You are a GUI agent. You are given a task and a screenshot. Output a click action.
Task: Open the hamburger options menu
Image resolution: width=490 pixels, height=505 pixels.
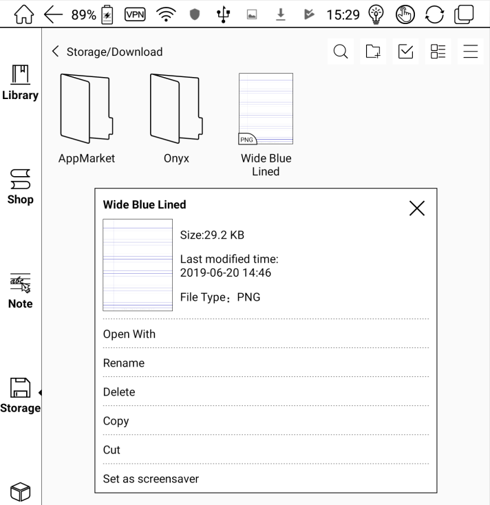pyautogui.click(x=470, y=52)
